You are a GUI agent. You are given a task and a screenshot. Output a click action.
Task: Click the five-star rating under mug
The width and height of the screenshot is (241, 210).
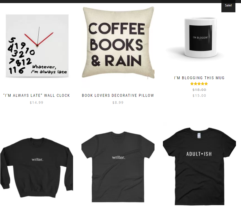(x=199, y=84)
